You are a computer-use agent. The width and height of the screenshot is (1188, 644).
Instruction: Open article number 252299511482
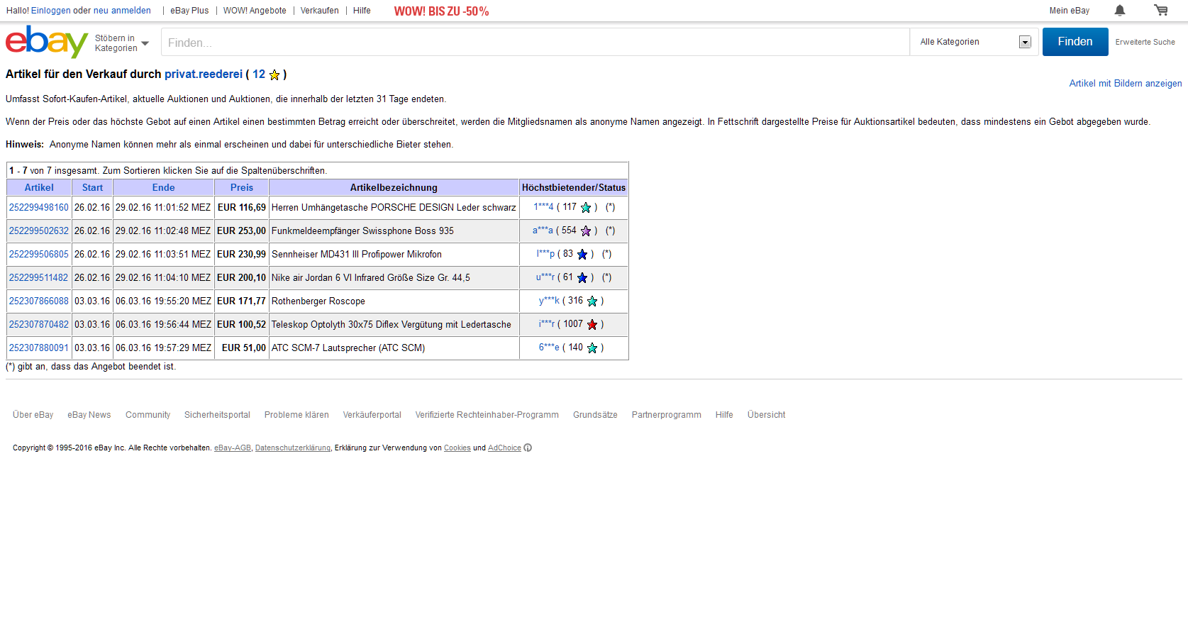pos(39,277)
